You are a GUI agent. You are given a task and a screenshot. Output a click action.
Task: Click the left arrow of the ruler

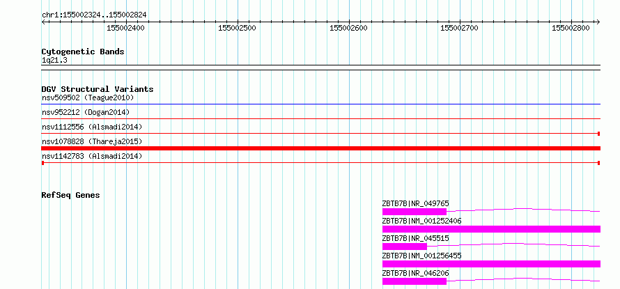(43, 22)
